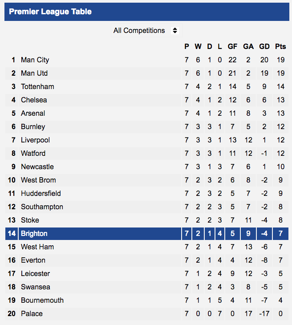Image resolution: width=292 pixels, height=325 pixels.
Task: Select Tottenham in the table
Action: pos(37,87)
